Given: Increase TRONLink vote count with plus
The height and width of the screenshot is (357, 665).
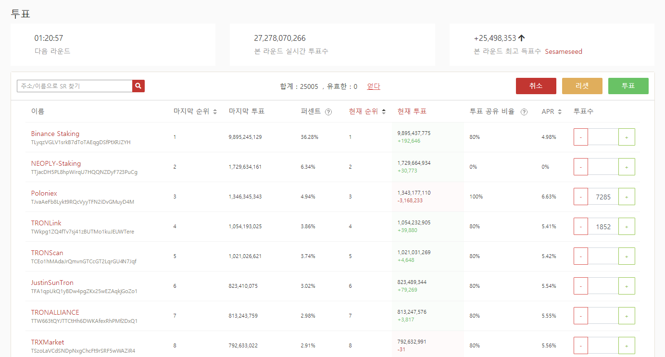Looking at the screenshot, I should coord(627,226).
